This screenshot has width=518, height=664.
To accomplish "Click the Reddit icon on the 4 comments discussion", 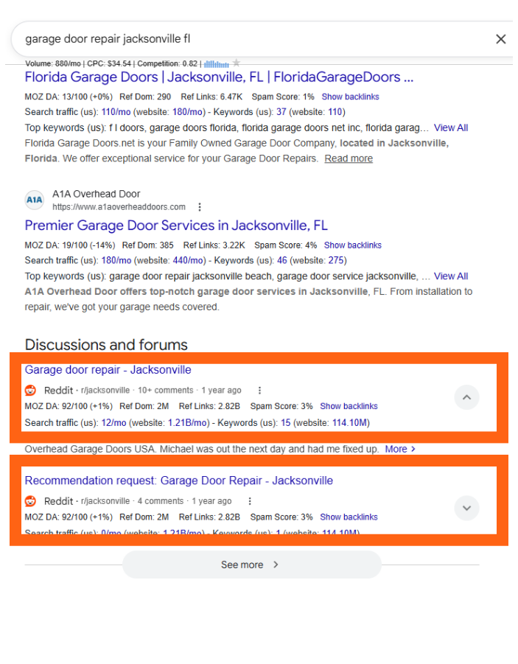I will point(30,501).
